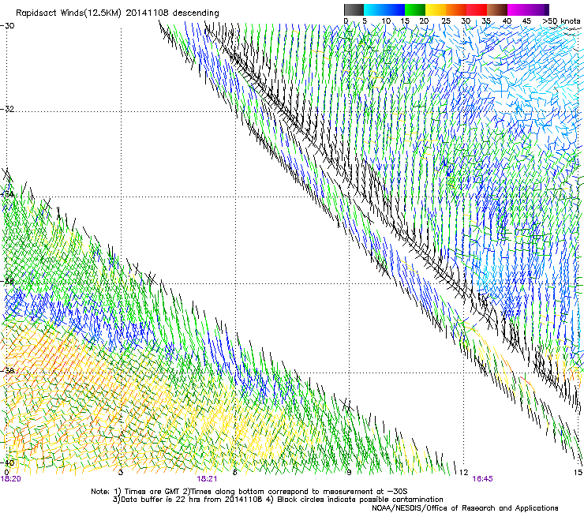
Task: Click the '45' legend scale label
Action: pyautogui.click(x=526, y=21)
